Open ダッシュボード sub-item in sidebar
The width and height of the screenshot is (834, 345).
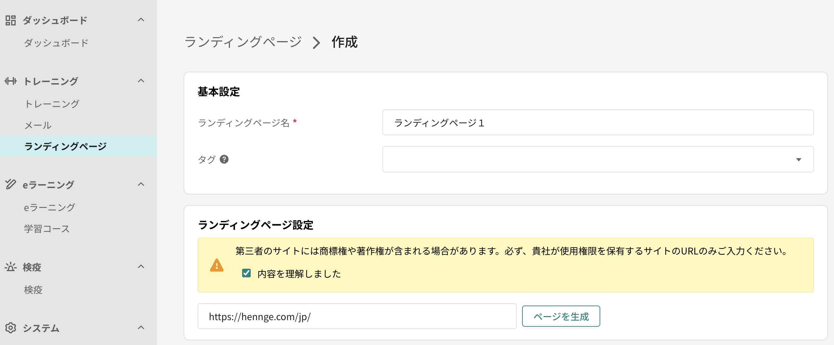click(x=56, y=43)
